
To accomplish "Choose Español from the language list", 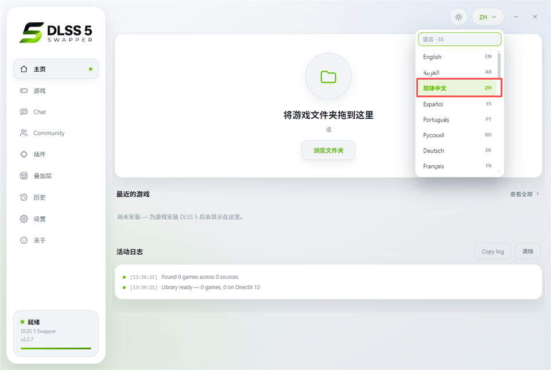I will coord(457,104).
